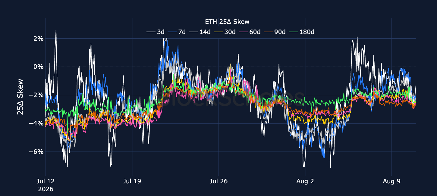Click the −6% y-axis tick label
The image size is (437, 196).
pos(36,152)
